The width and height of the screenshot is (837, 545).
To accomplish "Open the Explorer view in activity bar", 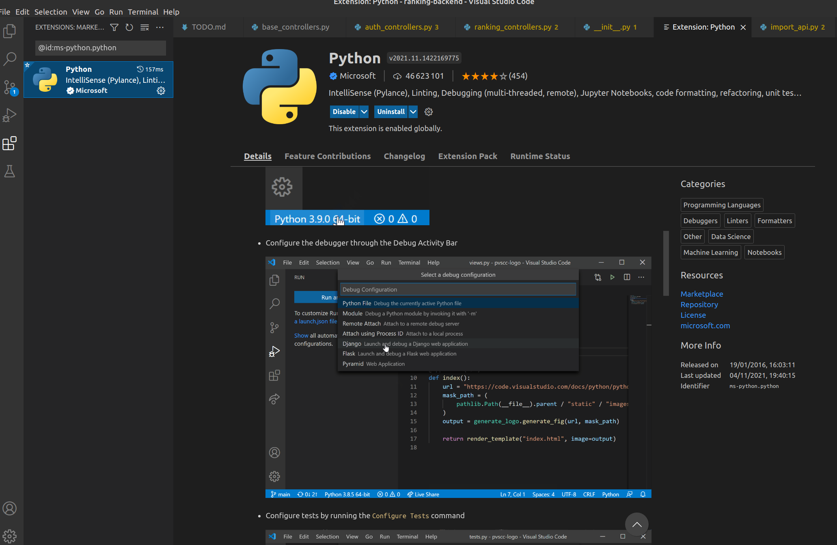I will [9, 31].
